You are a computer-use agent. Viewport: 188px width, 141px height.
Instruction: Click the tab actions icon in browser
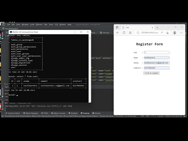click(117, 27)
